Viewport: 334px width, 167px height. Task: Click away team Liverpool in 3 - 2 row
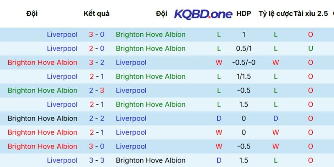click(131, 63)
